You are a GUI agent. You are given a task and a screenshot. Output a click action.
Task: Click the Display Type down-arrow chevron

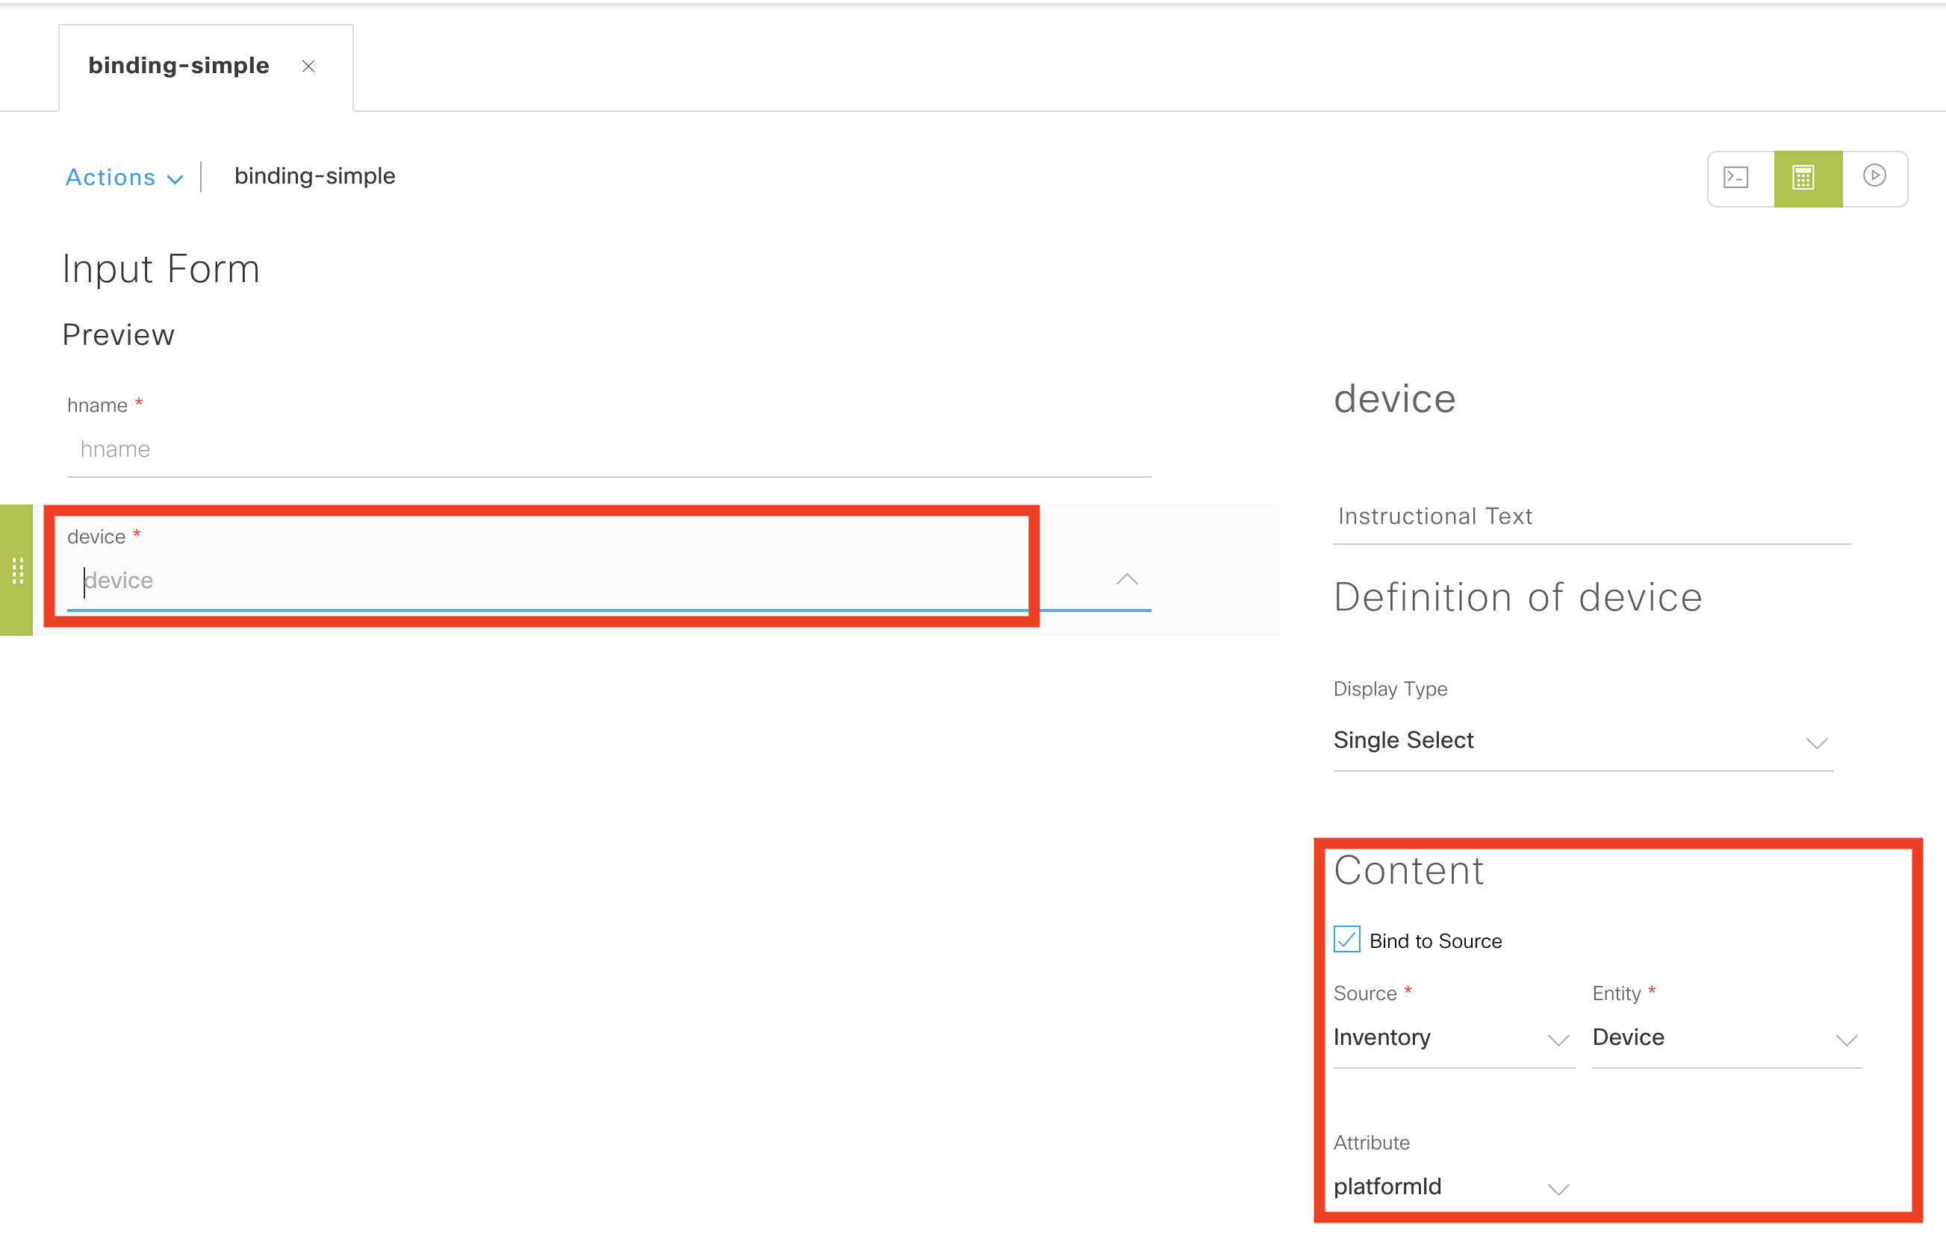point(1817,743)
